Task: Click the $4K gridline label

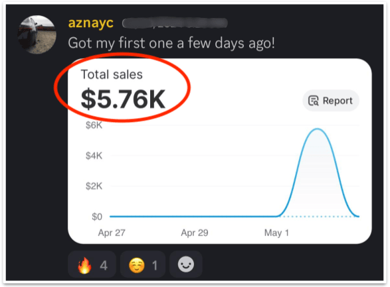Action: point(94,156)
